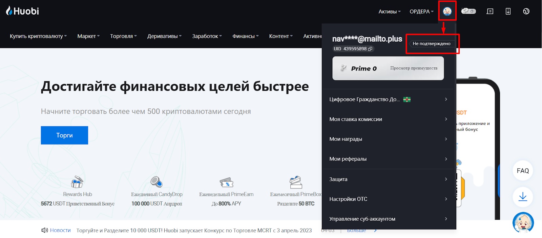The image size is (542, 238).
Task: Click the PrimeEarn ticket icon
Action: [x=226, y=182]
